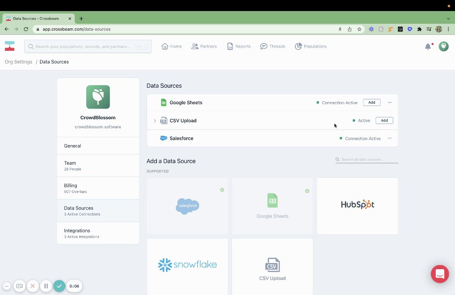The width and height of the screenshot is (455, 295).
Task: Open Threads in the navigation bar
Action: [273, 46]
